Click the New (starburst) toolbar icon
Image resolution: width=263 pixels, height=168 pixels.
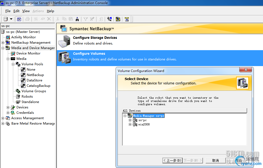point(36,19)
